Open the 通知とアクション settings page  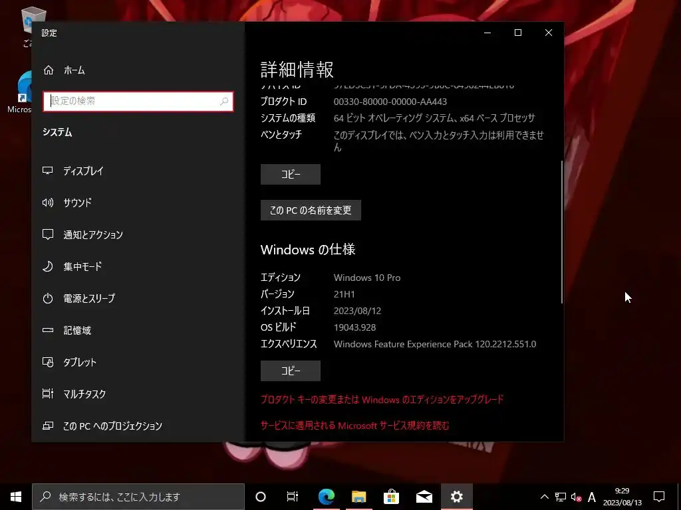coord(138,234)
